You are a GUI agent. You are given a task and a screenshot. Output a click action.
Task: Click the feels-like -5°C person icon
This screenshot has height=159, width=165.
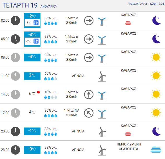coord(36,23)
